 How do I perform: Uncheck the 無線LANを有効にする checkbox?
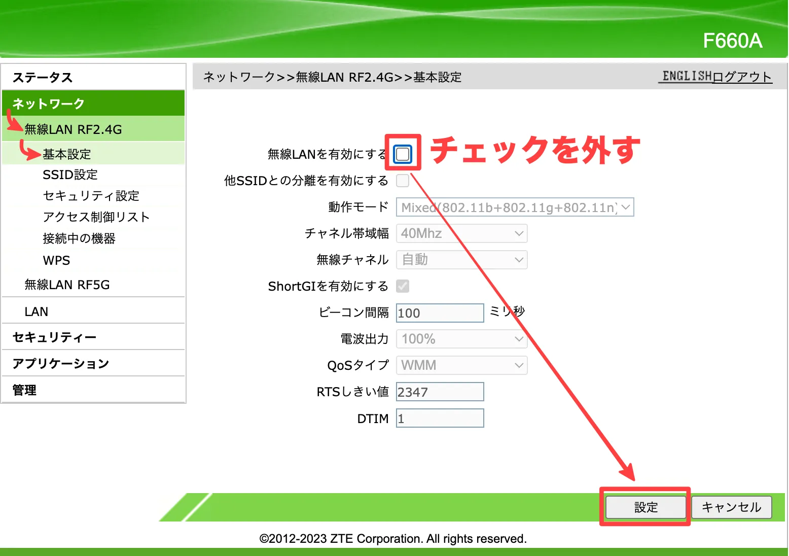[403, 154]
